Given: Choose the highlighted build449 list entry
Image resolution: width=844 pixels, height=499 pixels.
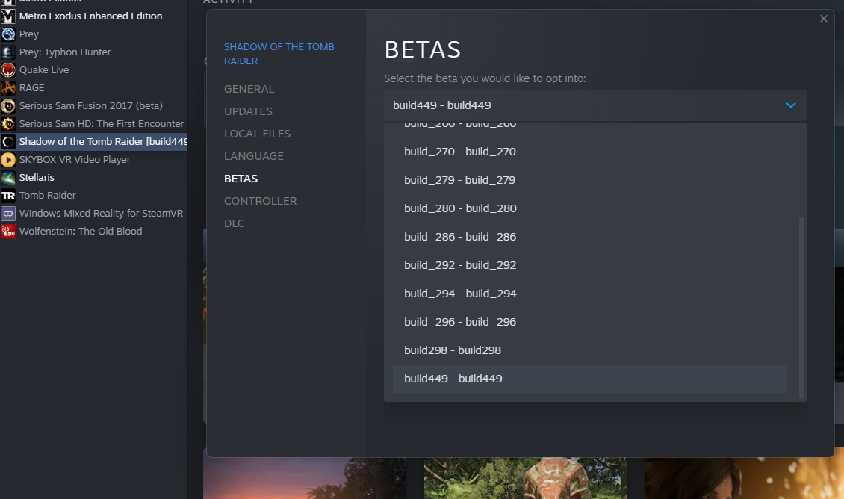Looking at the screenshot, I should (590, 379).
